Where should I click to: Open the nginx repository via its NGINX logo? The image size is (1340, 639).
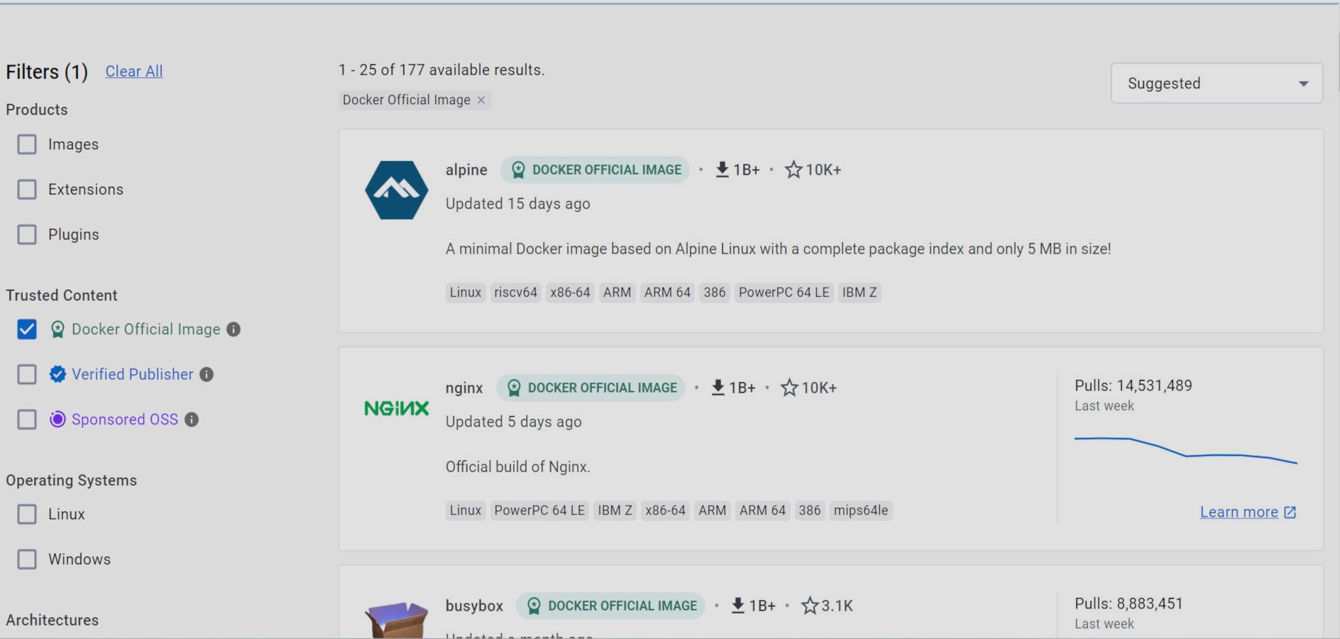(395, 408)
